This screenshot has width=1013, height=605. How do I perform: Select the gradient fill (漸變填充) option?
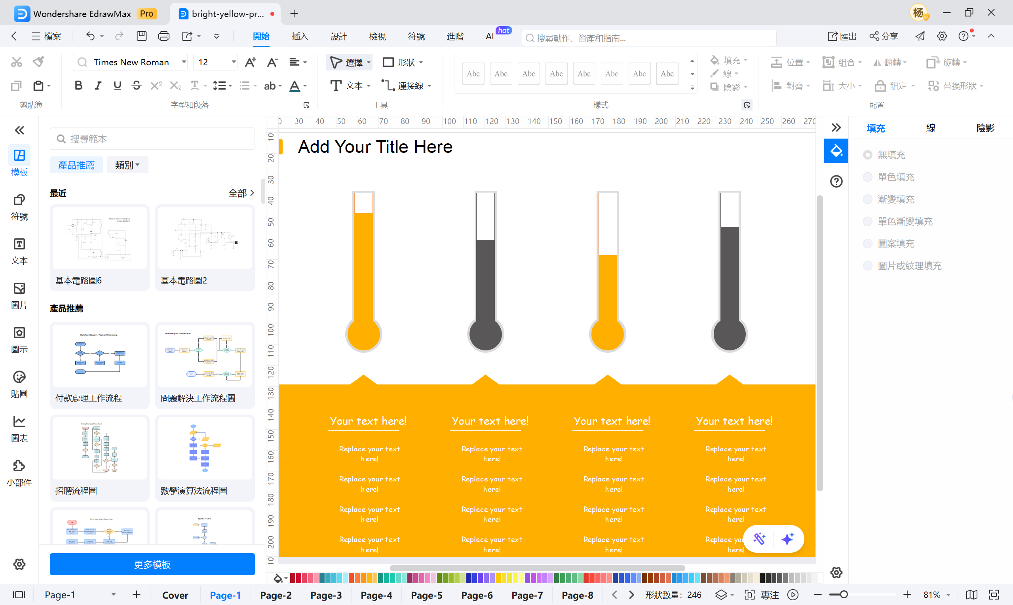tap(868, 199)
